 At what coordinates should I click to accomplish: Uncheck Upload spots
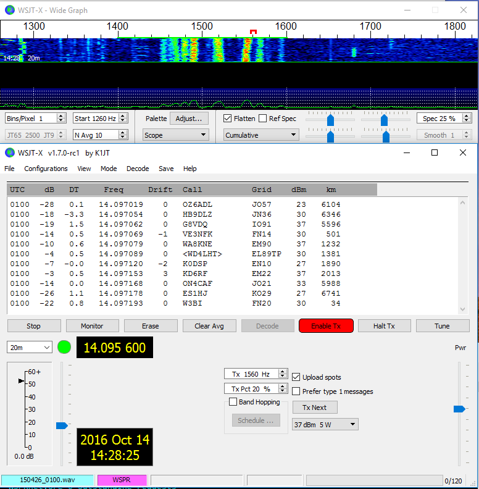[296, 377]
